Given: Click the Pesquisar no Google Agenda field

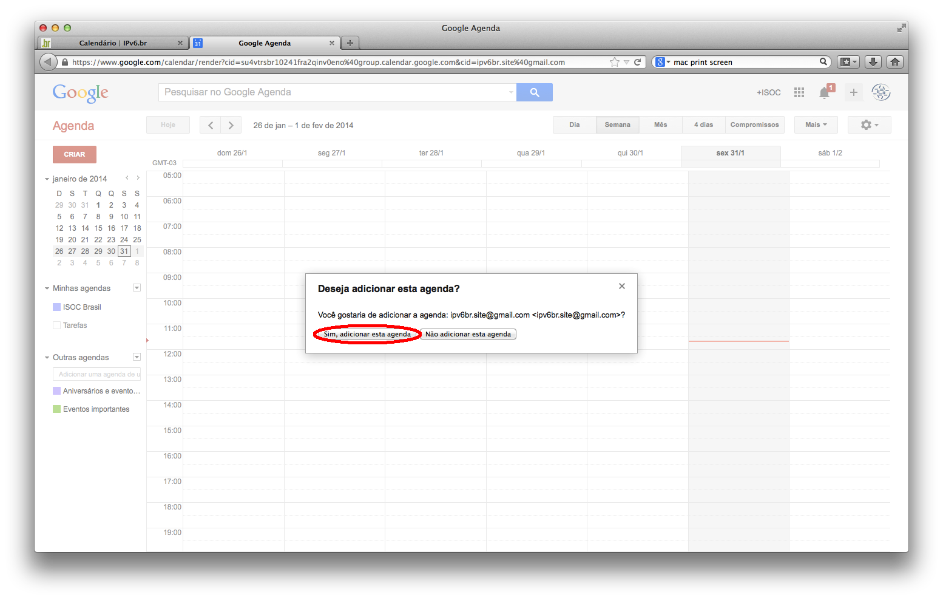Looking at the screenshot, I should point(337,92).
